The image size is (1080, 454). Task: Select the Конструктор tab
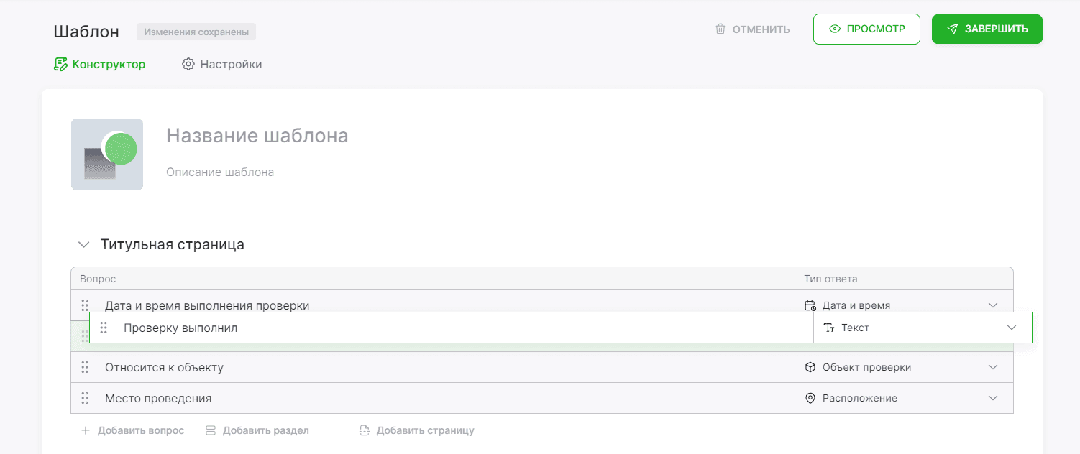pos(100,64)
